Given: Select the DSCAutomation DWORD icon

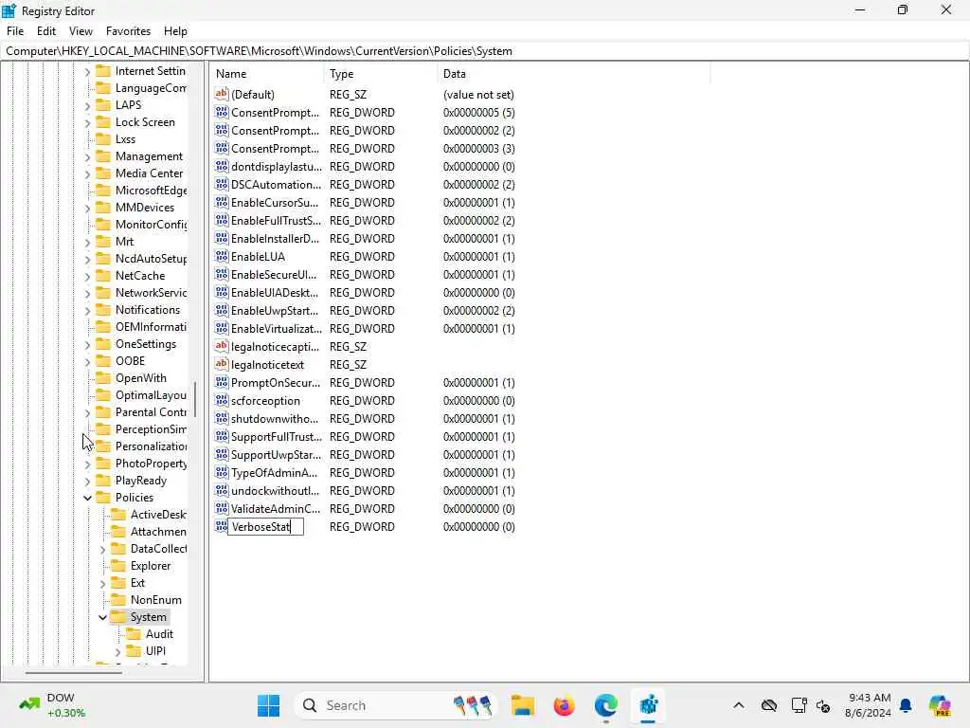Looking at the screenshot, I should [221, 185].
